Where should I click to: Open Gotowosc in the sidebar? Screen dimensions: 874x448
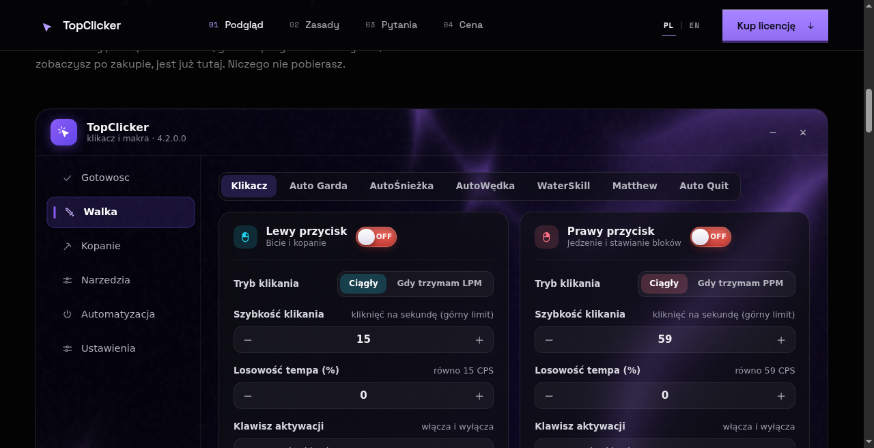pos(121,178)
